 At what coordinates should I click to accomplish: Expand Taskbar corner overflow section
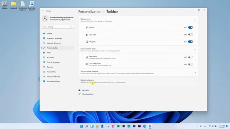tap(195, 72)
